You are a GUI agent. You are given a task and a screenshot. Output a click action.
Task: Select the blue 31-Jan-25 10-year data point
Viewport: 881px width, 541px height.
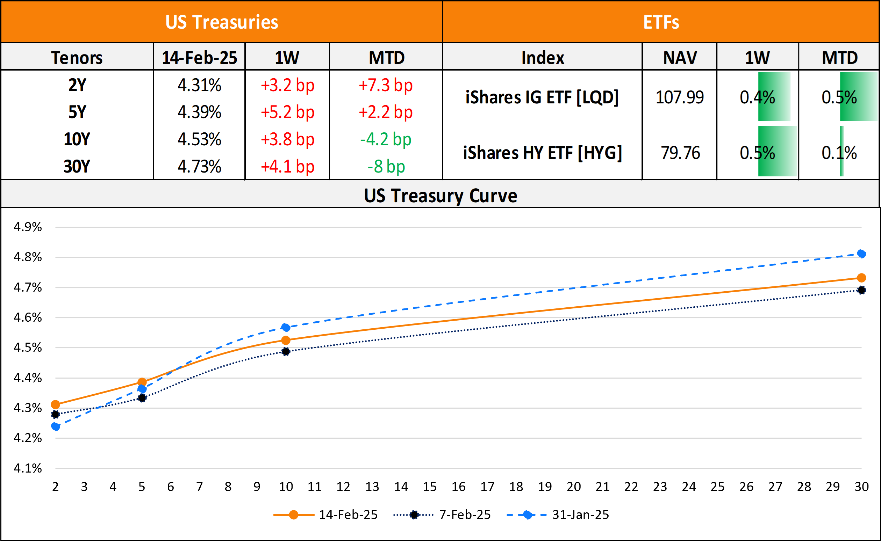pos(285,327)
